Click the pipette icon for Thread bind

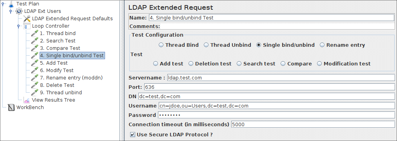pyautogui.click(x=34, y=33)
